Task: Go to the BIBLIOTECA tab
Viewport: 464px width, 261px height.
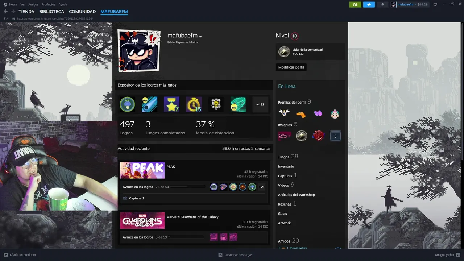Action: pyautogui.click(x=51, y=12)
